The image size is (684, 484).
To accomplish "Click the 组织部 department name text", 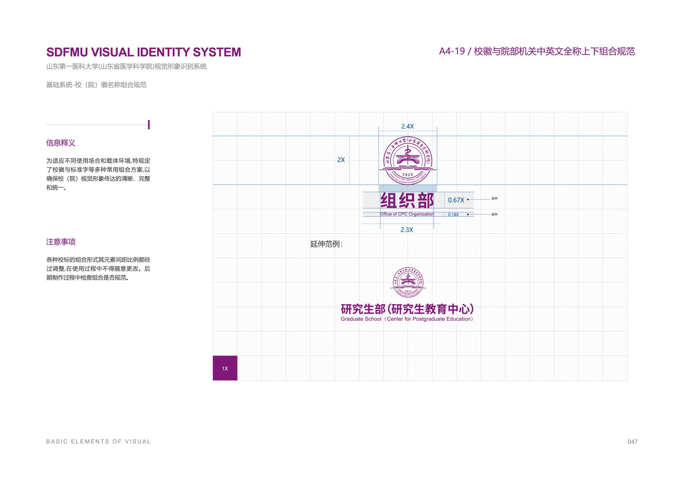I will tap(407, 200).
